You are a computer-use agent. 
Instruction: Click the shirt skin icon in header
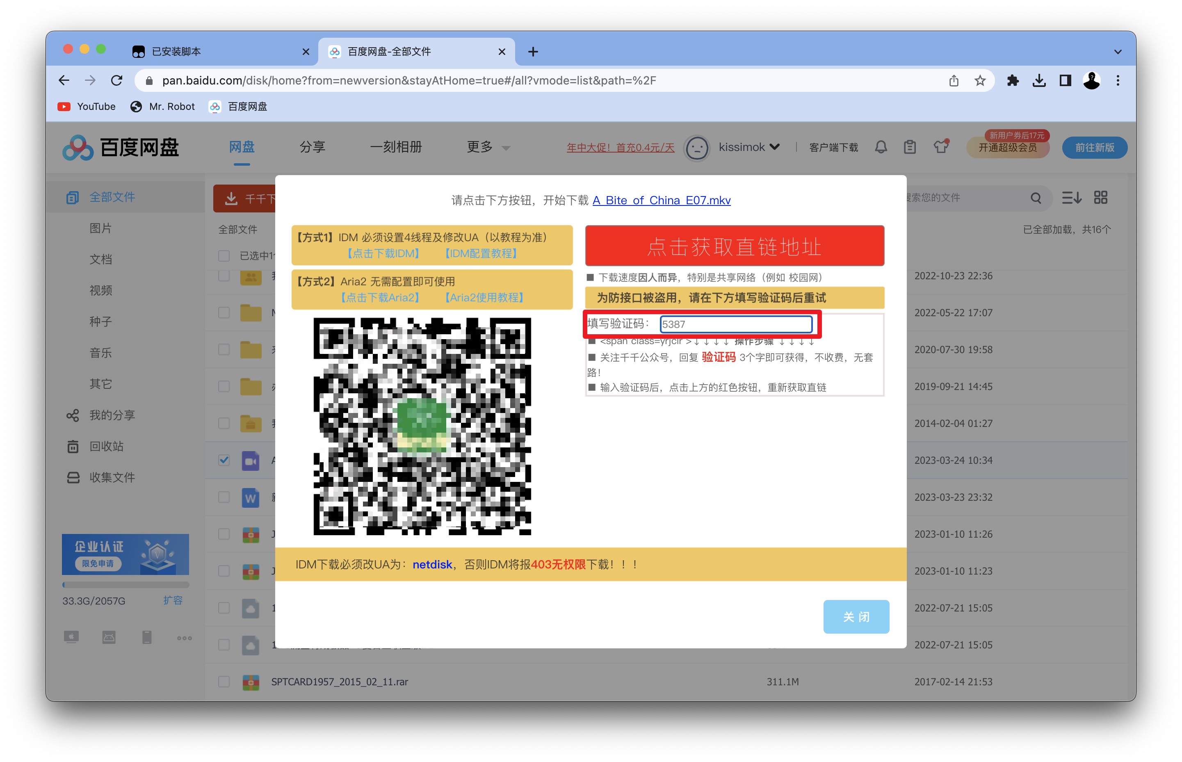940,147
